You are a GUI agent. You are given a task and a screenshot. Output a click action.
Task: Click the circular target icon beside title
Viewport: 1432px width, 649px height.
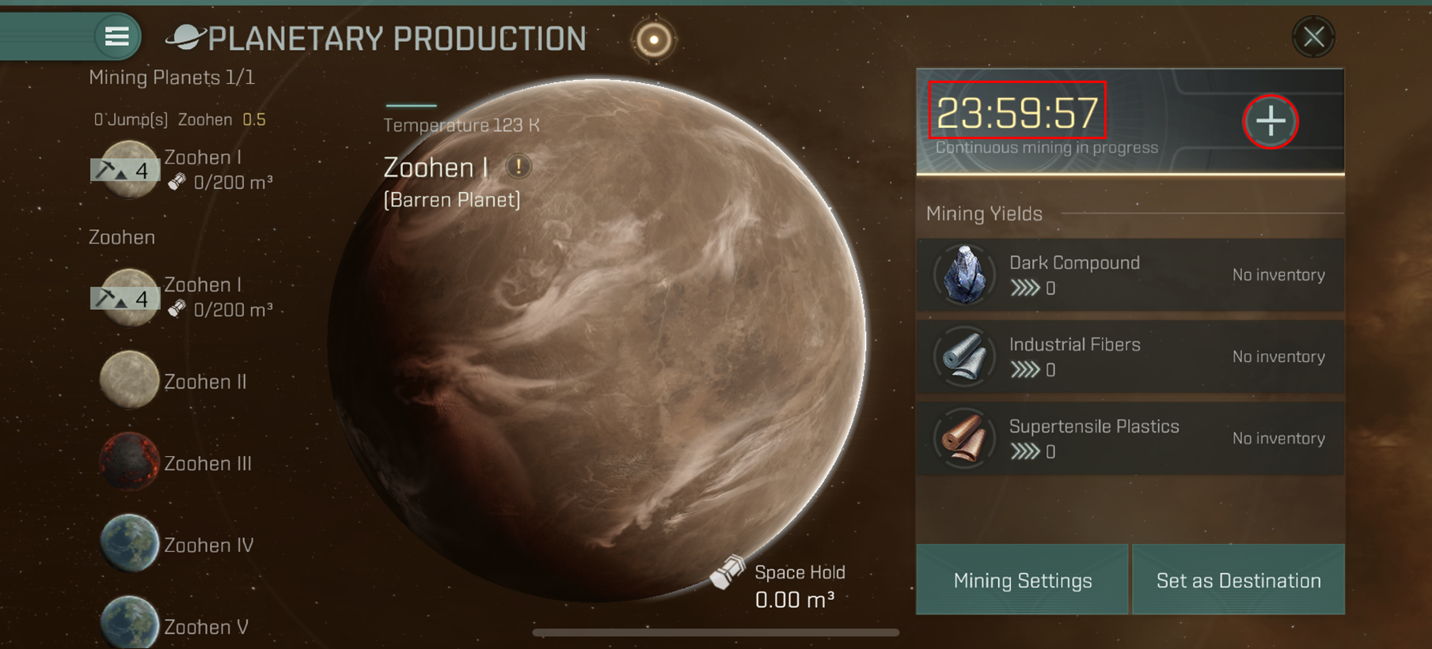654,40
